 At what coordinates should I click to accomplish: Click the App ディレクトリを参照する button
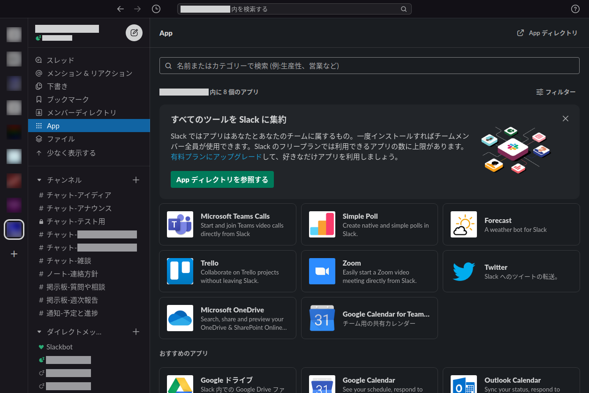click(x=222, y=179)
